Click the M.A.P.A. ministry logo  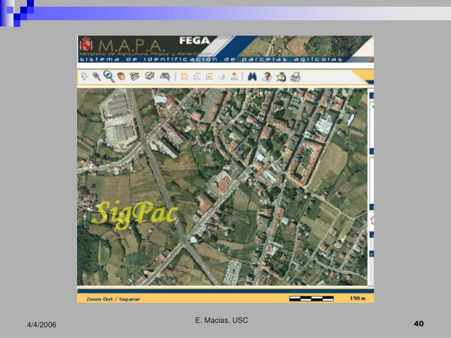(131, 45)
